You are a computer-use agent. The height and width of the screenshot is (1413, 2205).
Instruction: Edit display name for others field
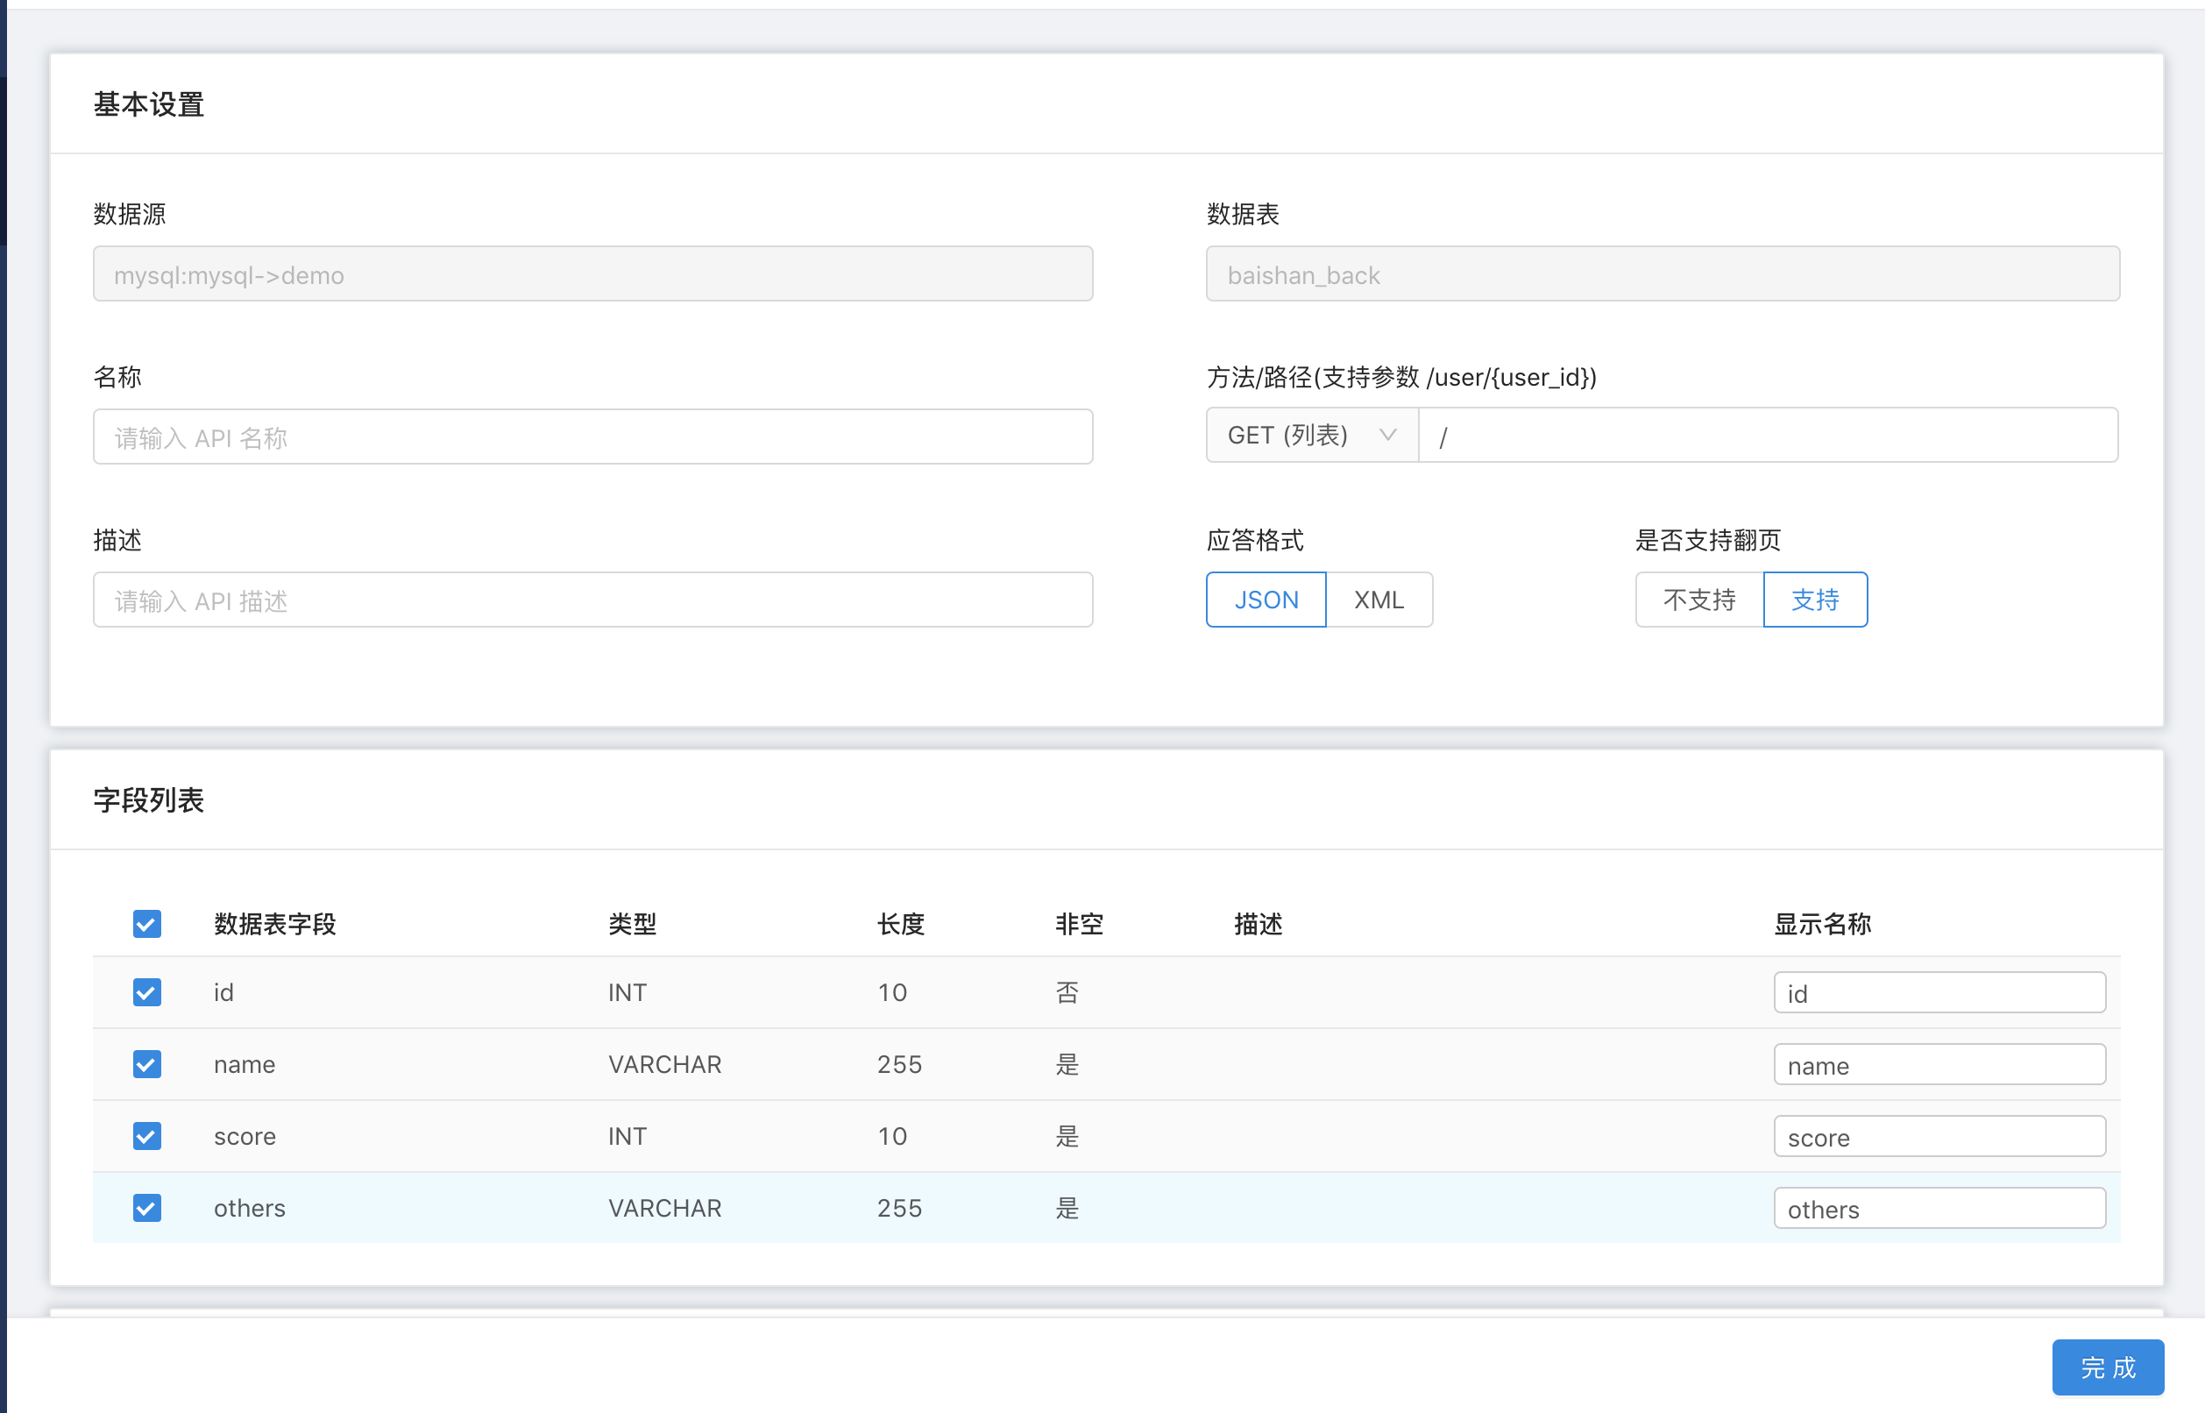(x=1938, y=1209)
